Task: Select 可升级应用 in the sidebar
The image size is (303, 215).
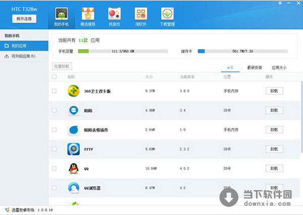Action: (20, 56)
